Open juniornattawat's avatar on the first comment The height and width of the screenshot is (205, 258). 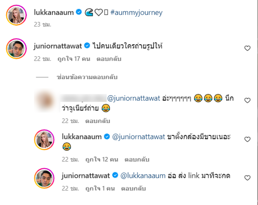click(x=16, y=49)
